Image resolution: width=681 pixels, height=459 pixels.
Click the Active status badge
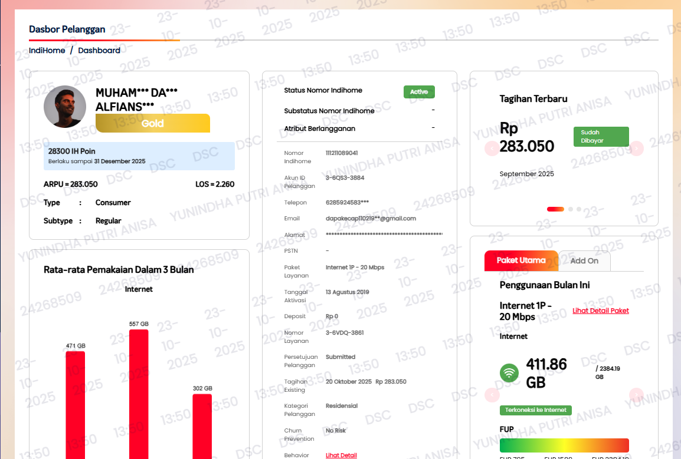(419, 91)
